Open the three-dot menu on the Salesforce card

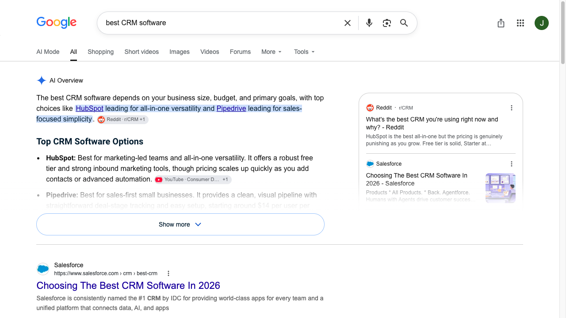(x=512, y=164)
